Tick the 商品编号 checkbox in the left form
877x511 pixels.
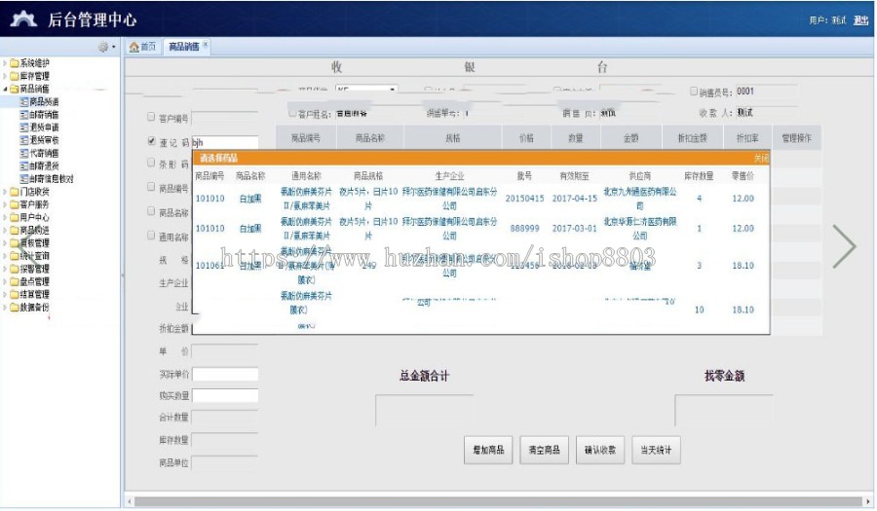[151, 187]
